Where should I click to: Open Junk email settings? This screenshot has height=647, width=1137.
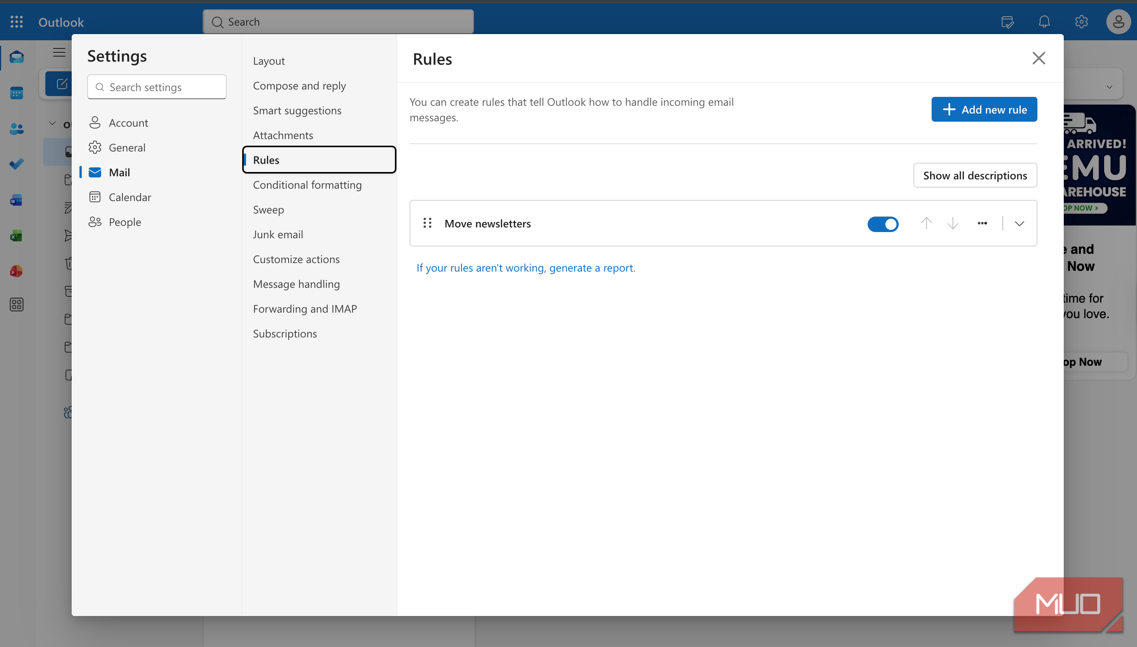(278, 235)
